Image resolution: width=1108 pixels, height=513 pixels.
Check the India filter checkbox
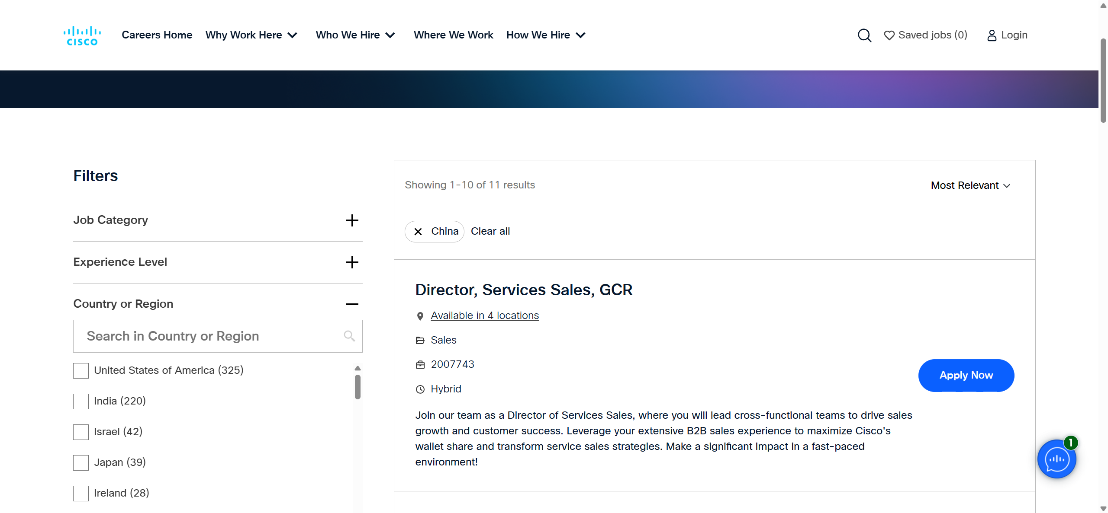pos(81,401)
